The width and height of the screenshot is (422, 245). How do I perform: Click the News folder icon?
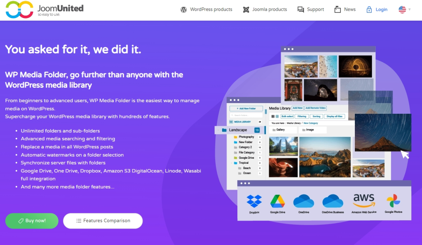click(338, 9)
